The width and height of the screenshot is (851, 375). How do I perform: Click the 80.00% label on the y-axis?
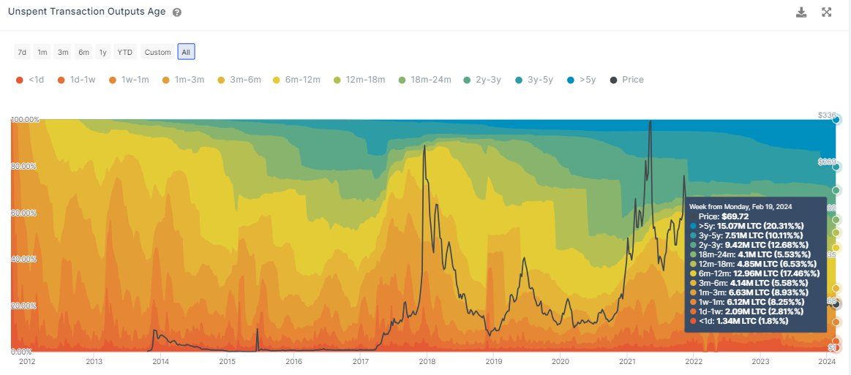pos(23,167)
